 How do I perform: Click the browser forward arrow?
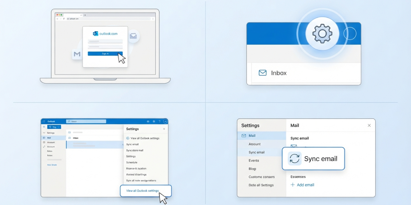(61, 19)
